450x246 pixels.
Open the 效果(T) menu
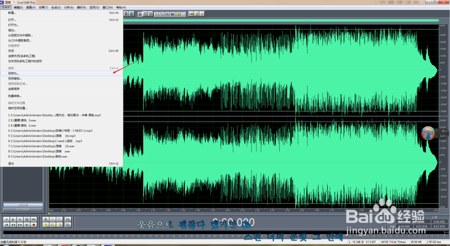43,8
